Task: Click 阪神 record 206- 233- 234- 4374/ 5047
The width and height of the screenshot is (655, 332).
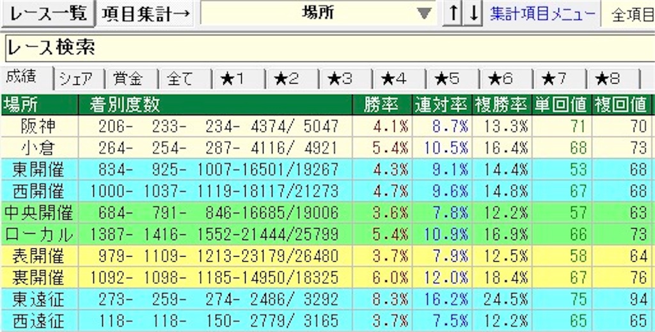Action: [219, 126]
